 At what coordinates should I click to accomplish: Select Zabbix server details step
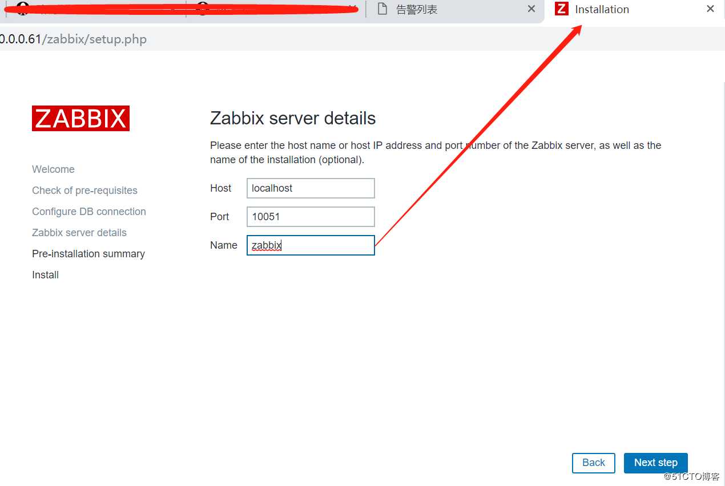point(79,233)
